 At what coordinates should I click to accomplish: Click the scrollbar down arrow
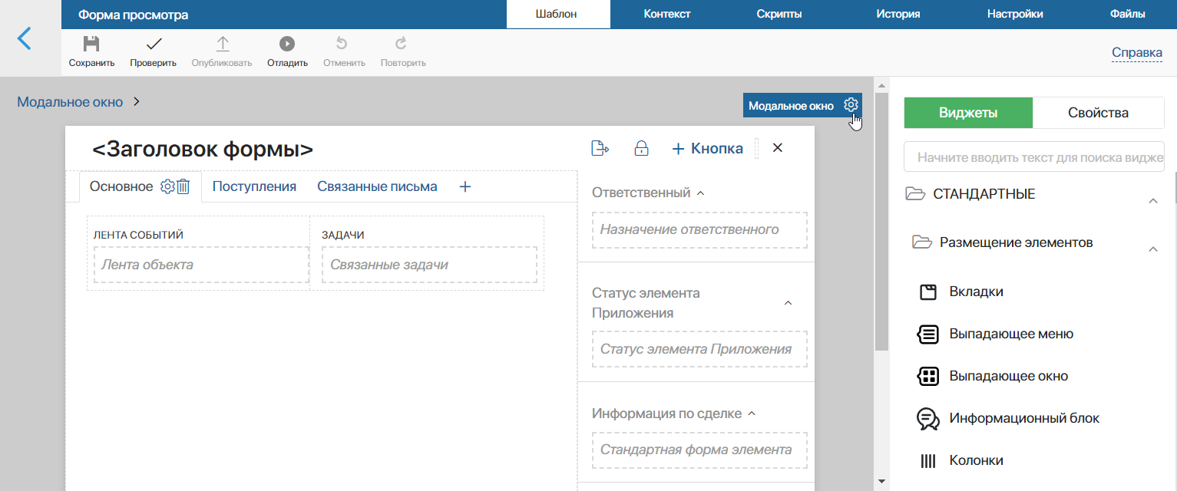tap(881, 482)
